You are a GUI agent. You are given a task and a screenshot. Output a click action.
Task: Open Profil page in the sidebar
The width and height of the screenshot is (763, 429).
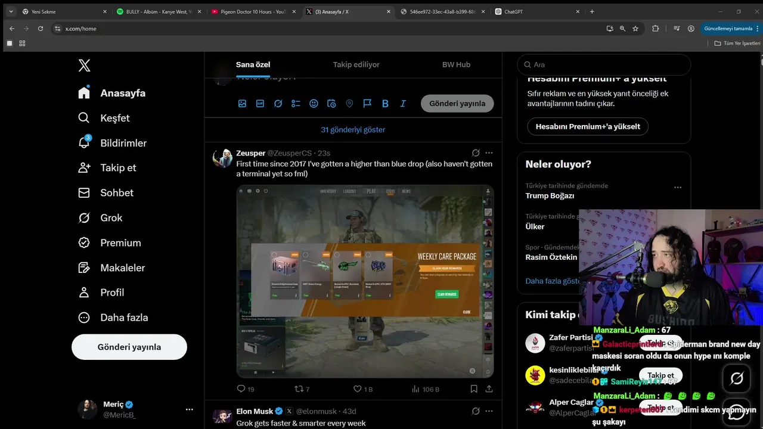click(x=101, y=292)
